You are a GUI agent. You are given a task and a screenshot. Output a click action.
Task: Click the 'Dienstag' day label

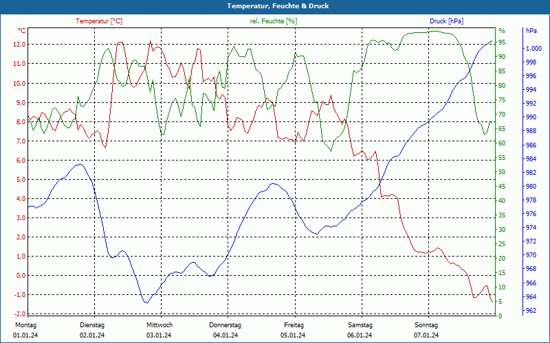(92, 325)
